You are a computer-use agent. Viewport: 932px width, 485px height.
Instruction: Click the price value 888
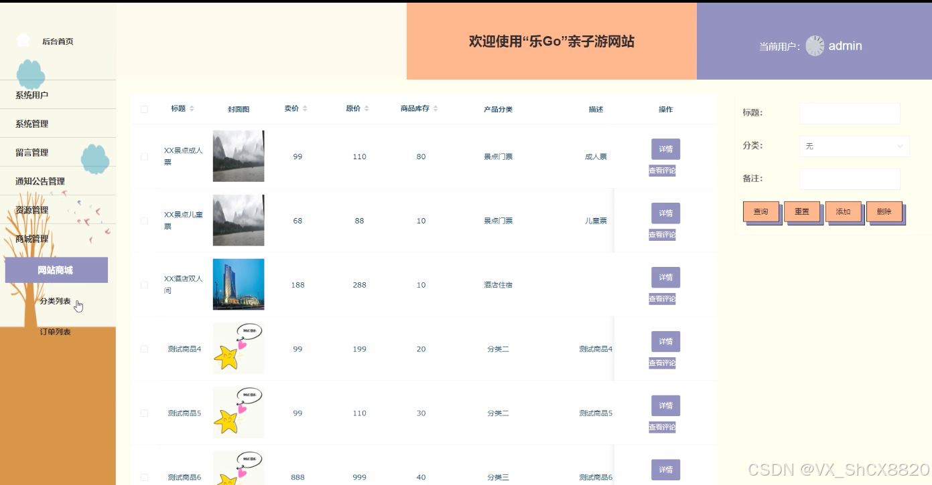[x=297, y=478]
